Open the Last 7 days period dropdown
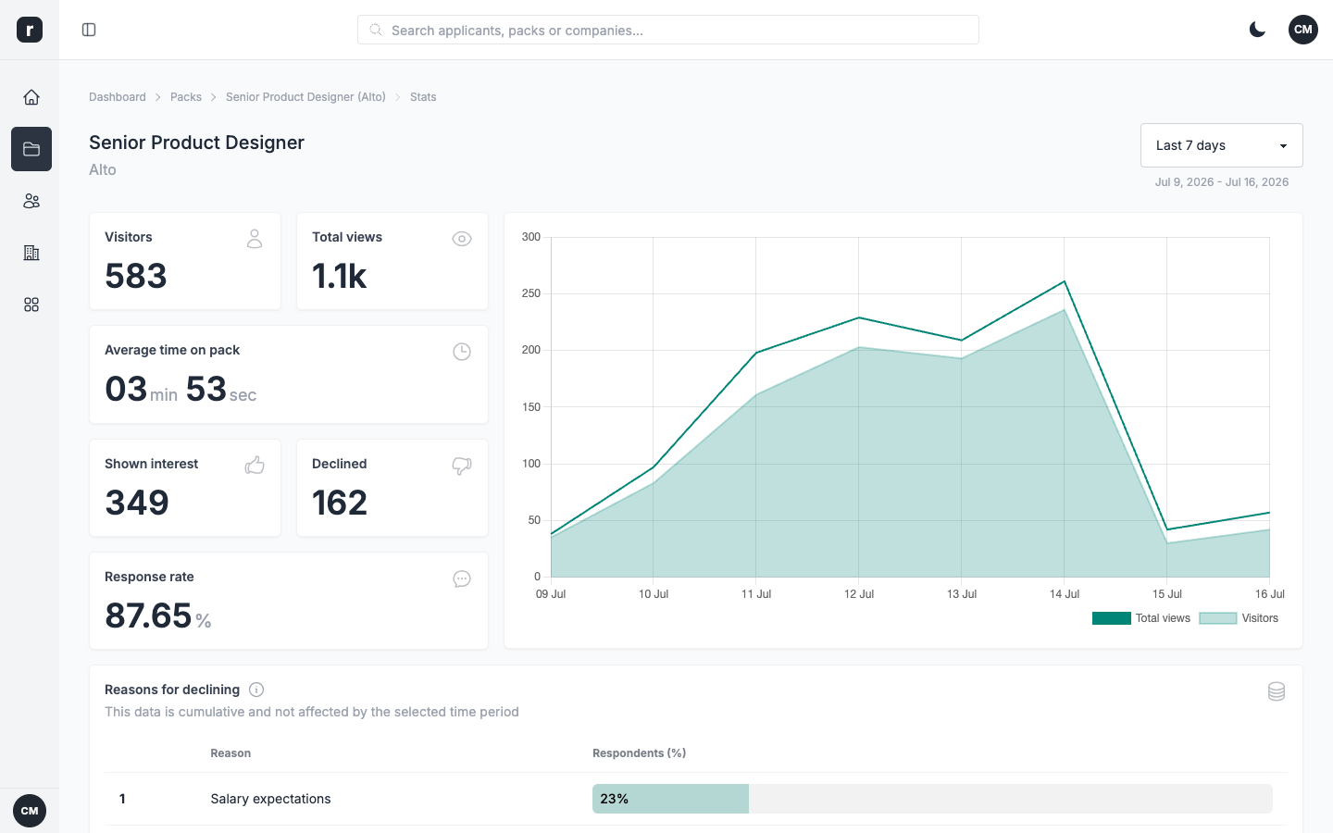 coord(1222,145)
